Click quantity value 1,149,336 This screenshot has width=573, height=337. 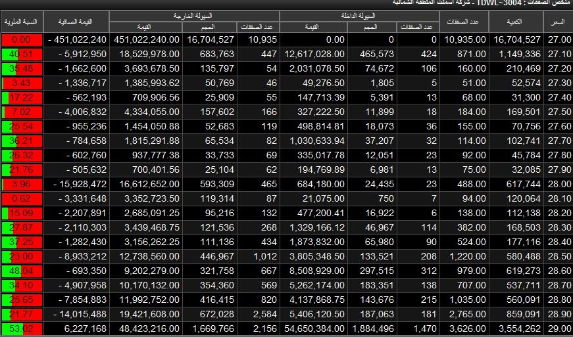pos(516,54)
